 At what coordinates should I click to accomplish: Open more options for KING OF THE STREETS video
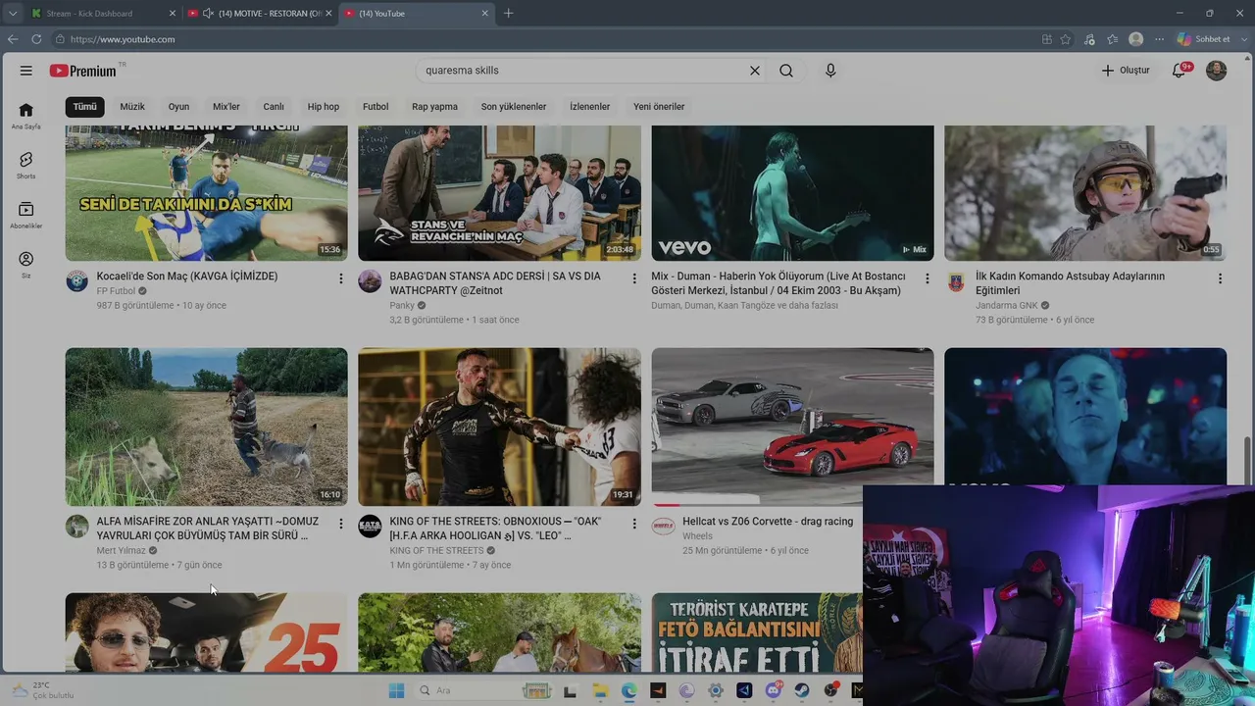point(634,525)
